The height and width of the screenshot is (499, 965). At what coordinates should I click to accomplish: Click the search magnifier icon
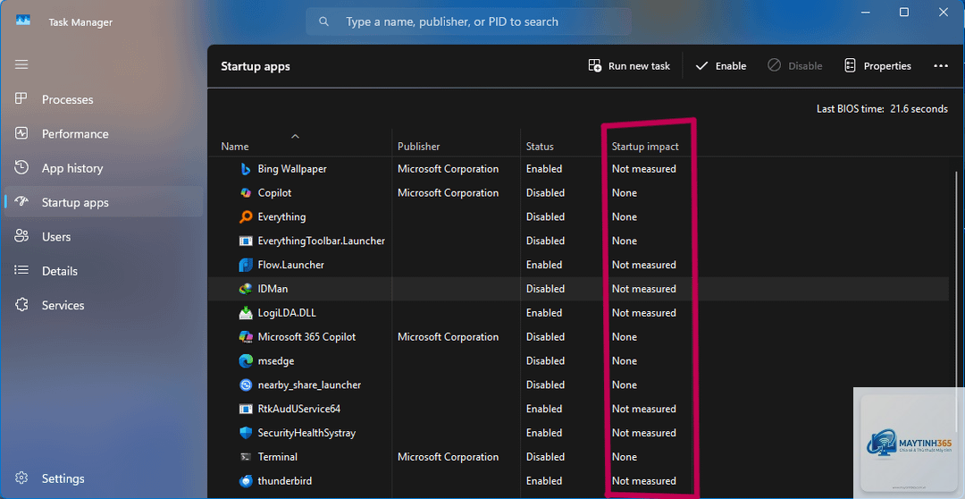(x=323, y=21)
